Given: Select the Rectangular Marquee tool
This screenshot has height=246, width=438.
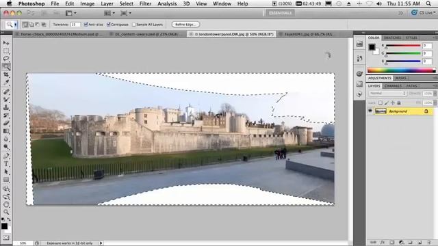Looking at the screenshot, I should (6, 51).
